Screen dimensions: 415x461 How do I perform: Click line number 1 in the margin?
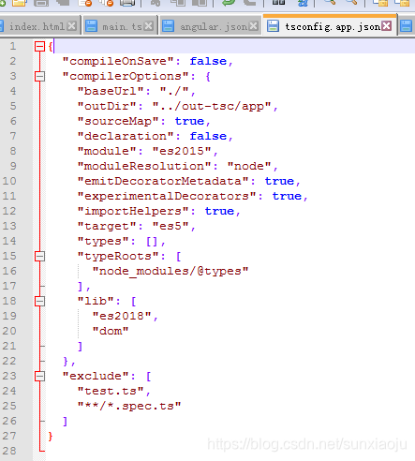pyautogui.click(x=13, y=47)
